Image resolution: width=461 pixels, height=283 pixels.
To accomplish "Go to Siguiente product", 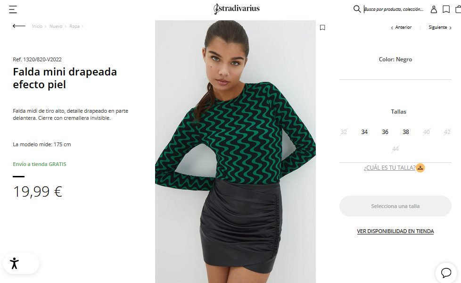I will pos(440,27).
